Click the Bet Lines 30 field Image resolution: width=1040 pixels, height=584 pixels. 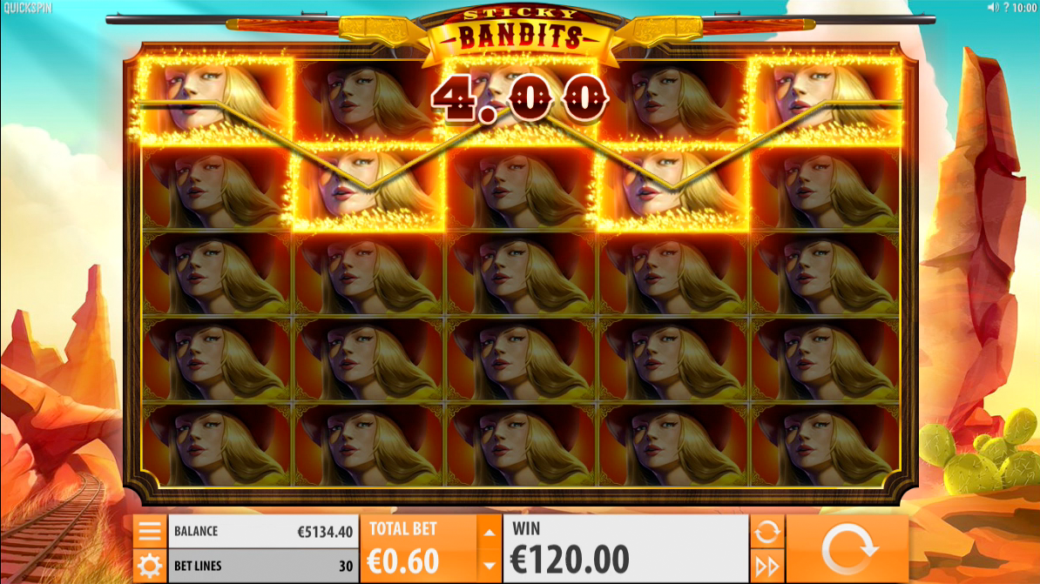pos(263,566)
